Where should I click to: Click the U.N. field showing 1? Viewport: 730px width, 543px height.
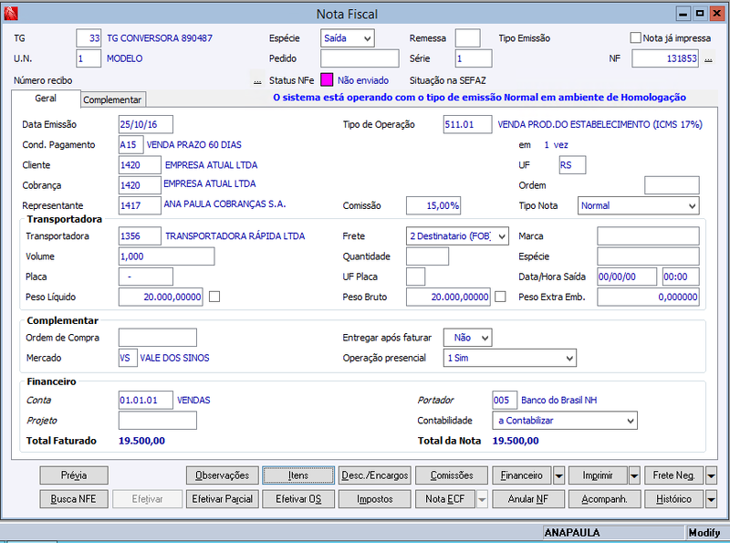[89, 58]
